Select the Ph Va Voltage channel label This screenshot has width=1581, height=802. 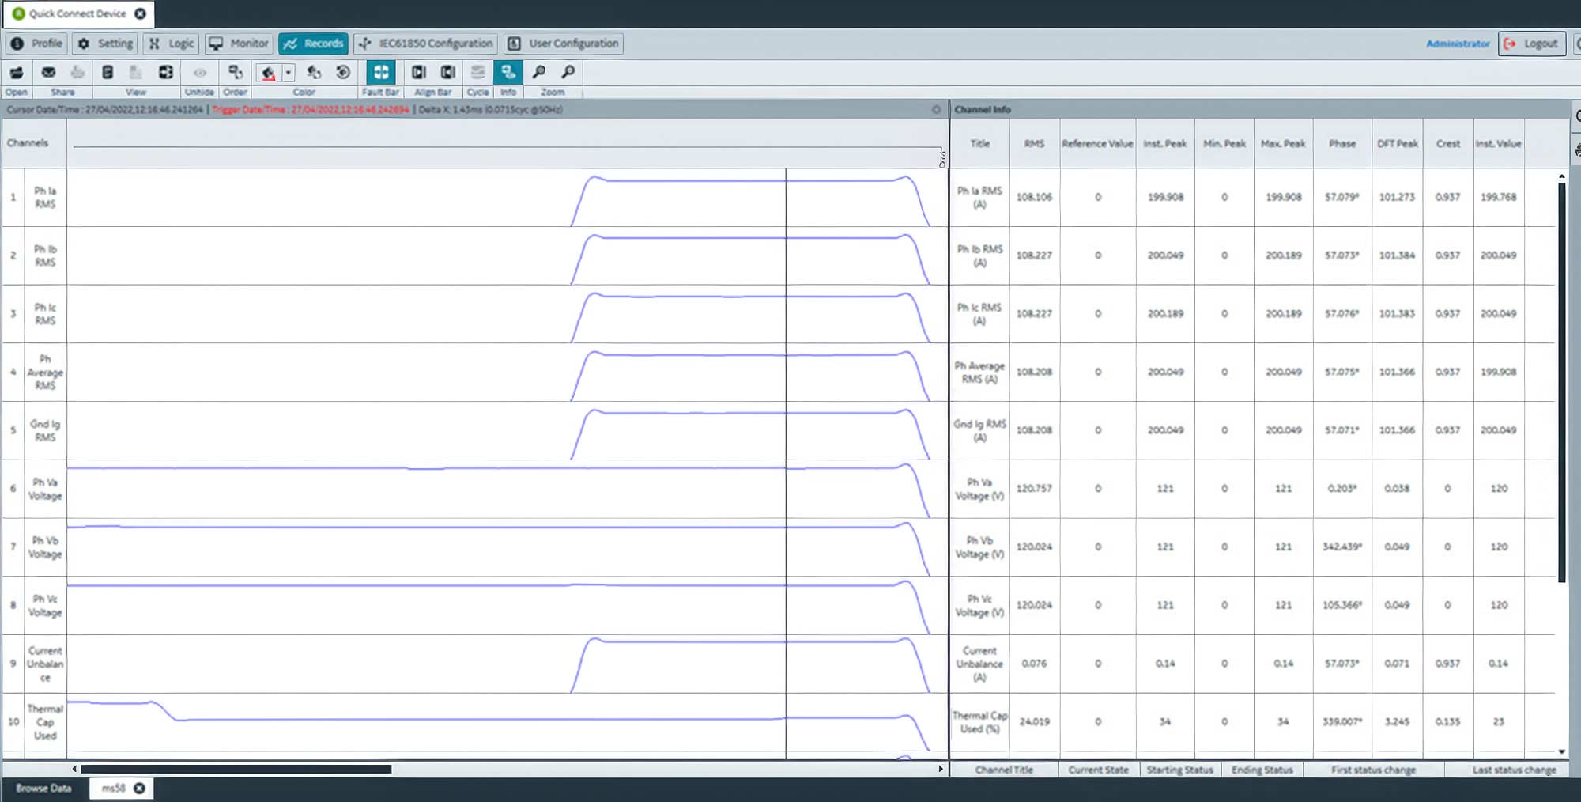click(x=45, y=489)
